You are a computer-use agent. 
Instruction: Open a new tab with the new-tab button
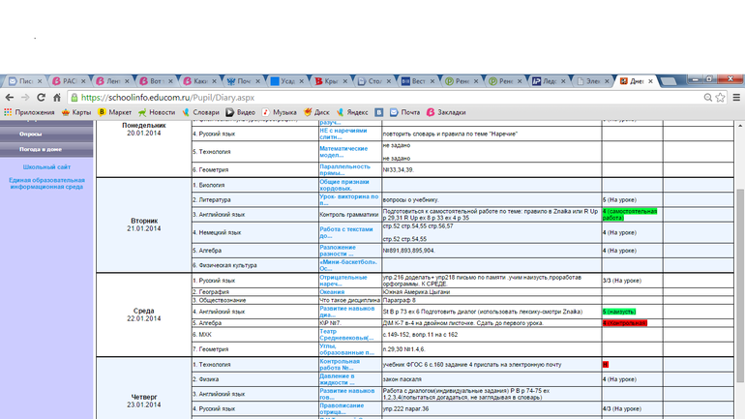click(669, 81)
